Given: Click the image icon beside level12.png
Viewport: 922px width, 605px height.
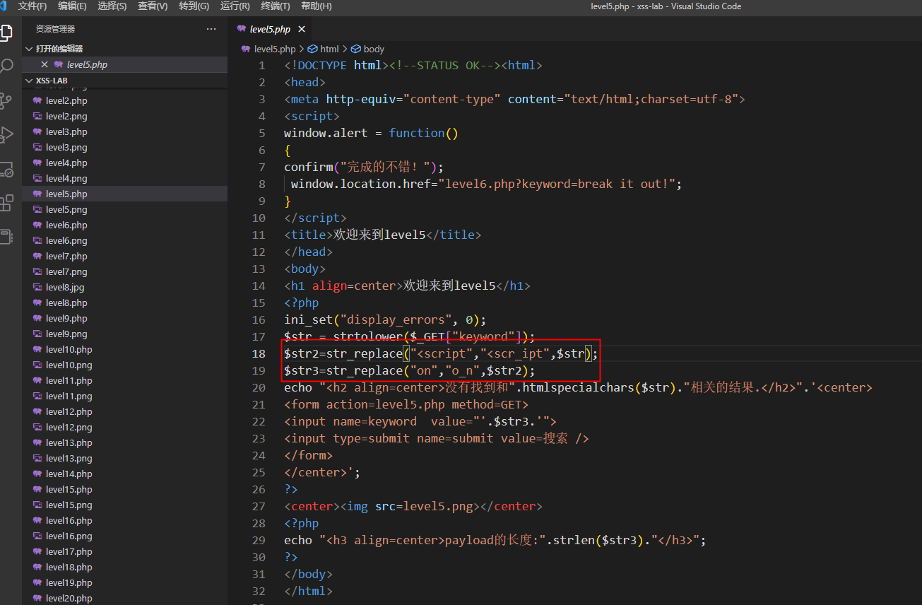Looking at the screenshot, I should click(37, 428).
